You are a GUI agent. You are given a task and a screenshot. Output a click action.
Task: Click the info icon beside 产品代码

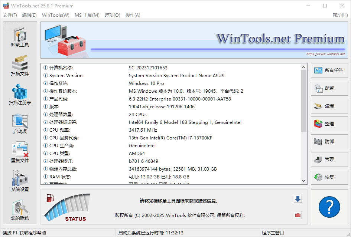(x=46, y=99)
